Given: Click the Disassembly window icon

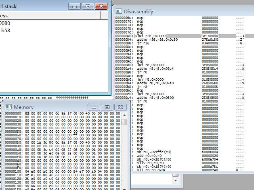Looking at the screenshot, I should pos(119,11).
